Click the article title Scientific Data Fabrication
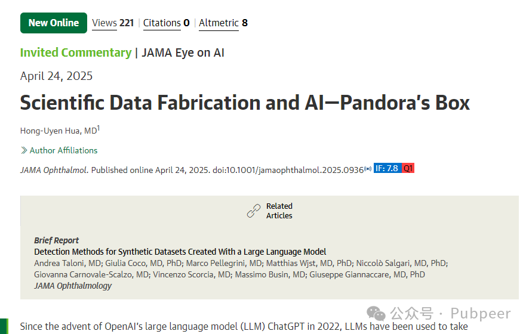The image size is (526, 334). pos(245,103)
